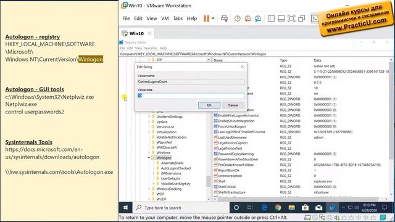
Task: Open File Explorer from taskbar
Action: click(291, 208)
